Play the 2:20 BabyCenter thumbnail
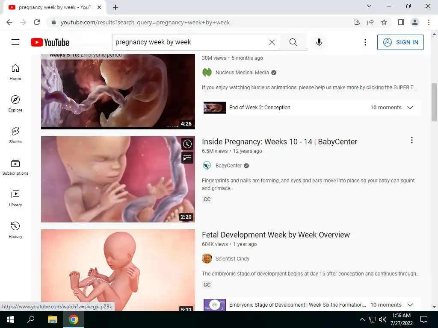Image resolution: width=438 pixels, height=328 pixels. [118, 179]
